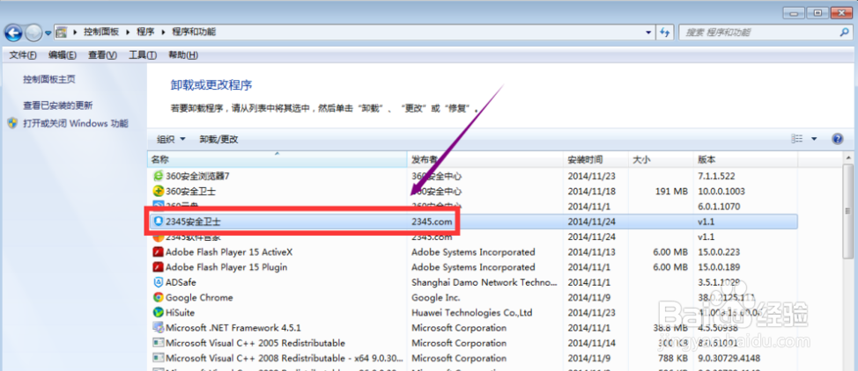This screenshot has height=371, width=858.
Task: Select Adobe Flash Player 15 Plugin name
Action: point(226,267)
